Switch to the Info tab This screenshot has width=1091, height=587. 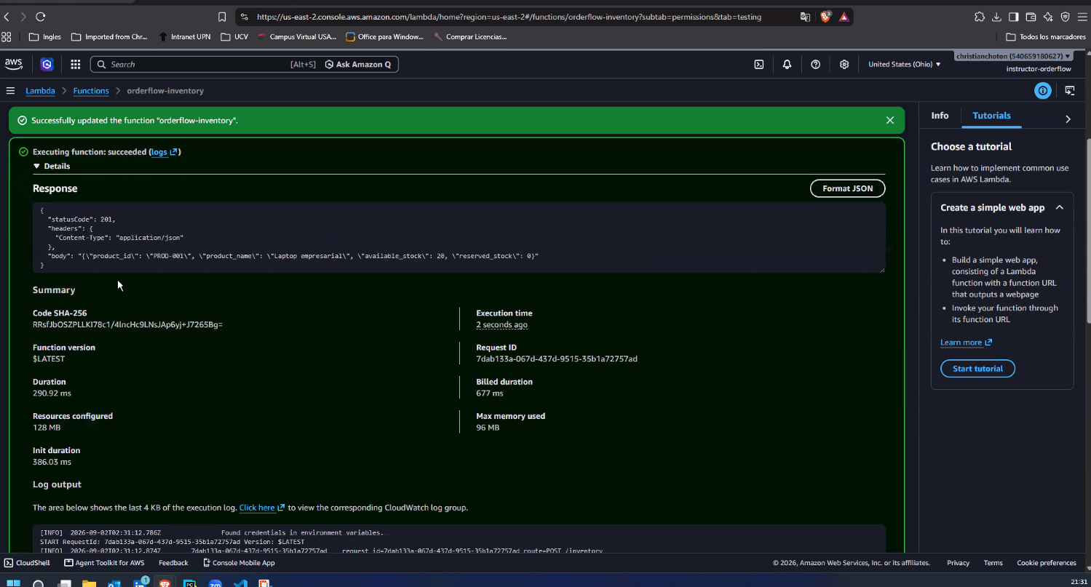point(940,116)
